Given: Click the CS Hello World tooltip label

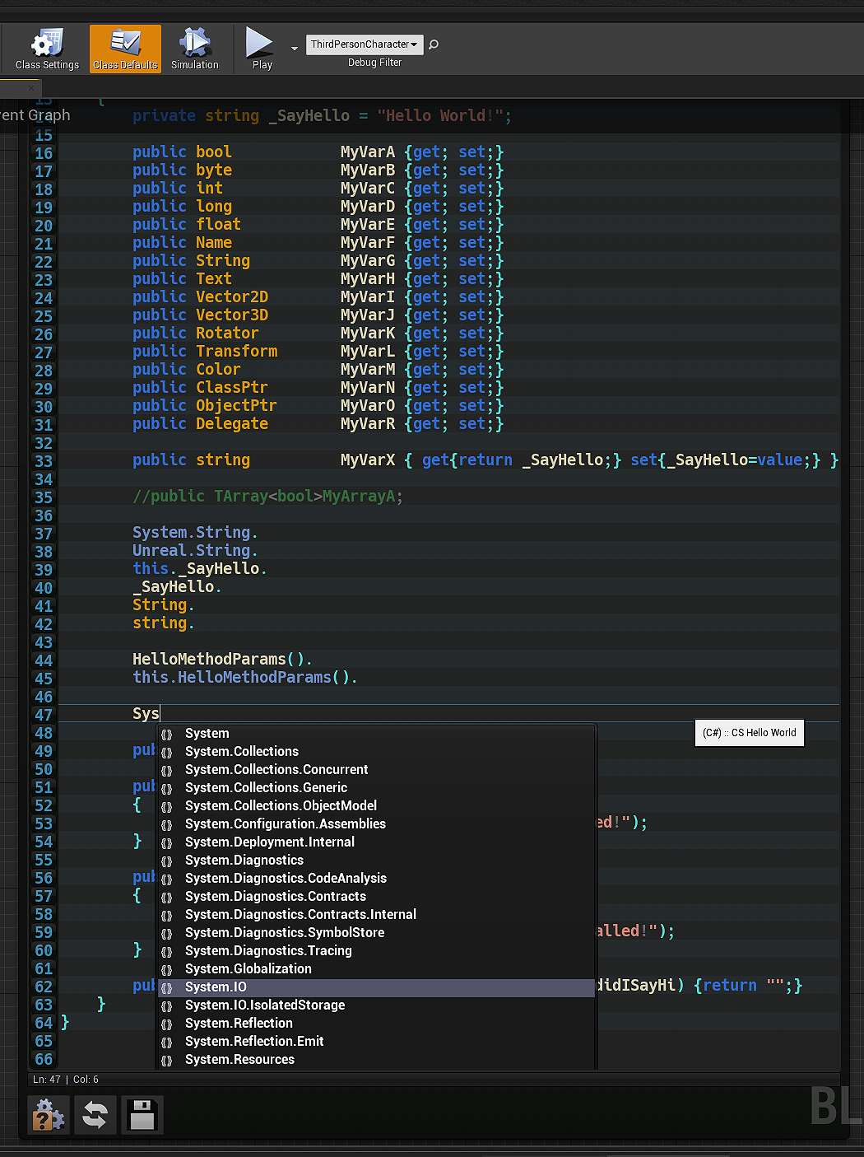Looking at the screenshot, I should pos(749,733).
